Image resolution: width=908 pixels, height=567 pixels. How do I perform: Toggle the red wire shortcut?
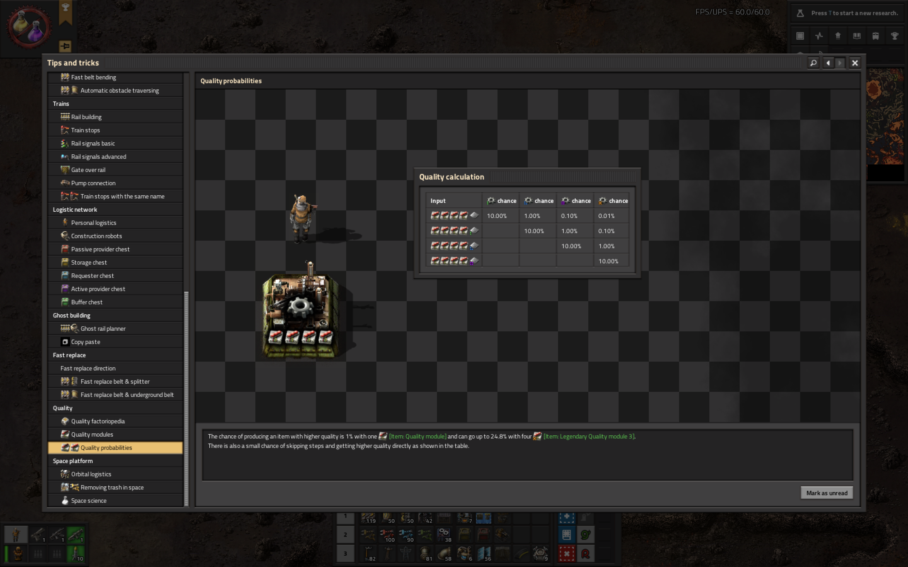[586, 553]
